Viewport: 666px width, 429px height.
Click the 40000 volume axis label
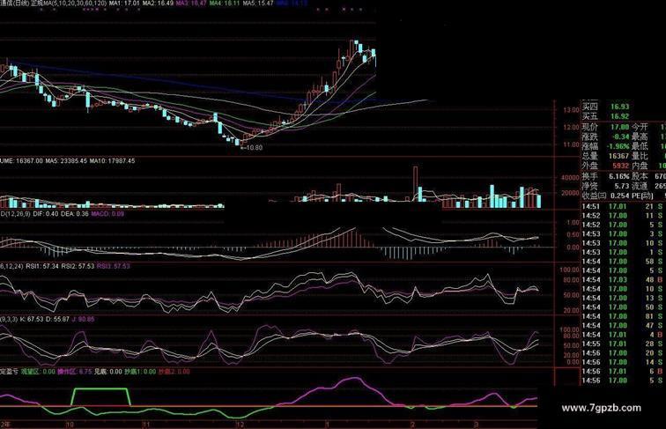(570, 178)
